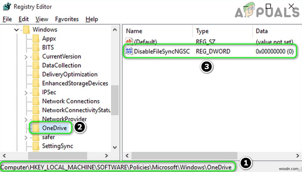This screenshot has height=172, width=302.
Task: Click the REG_DWORD type cell
Action: click(213, 51)
